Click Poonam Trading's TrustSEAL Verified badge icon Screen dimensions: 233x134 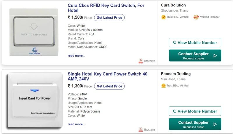point(164,86)
